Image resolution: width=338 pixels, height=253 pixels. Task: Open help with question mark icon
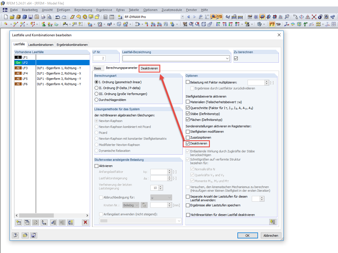point(15,236)
